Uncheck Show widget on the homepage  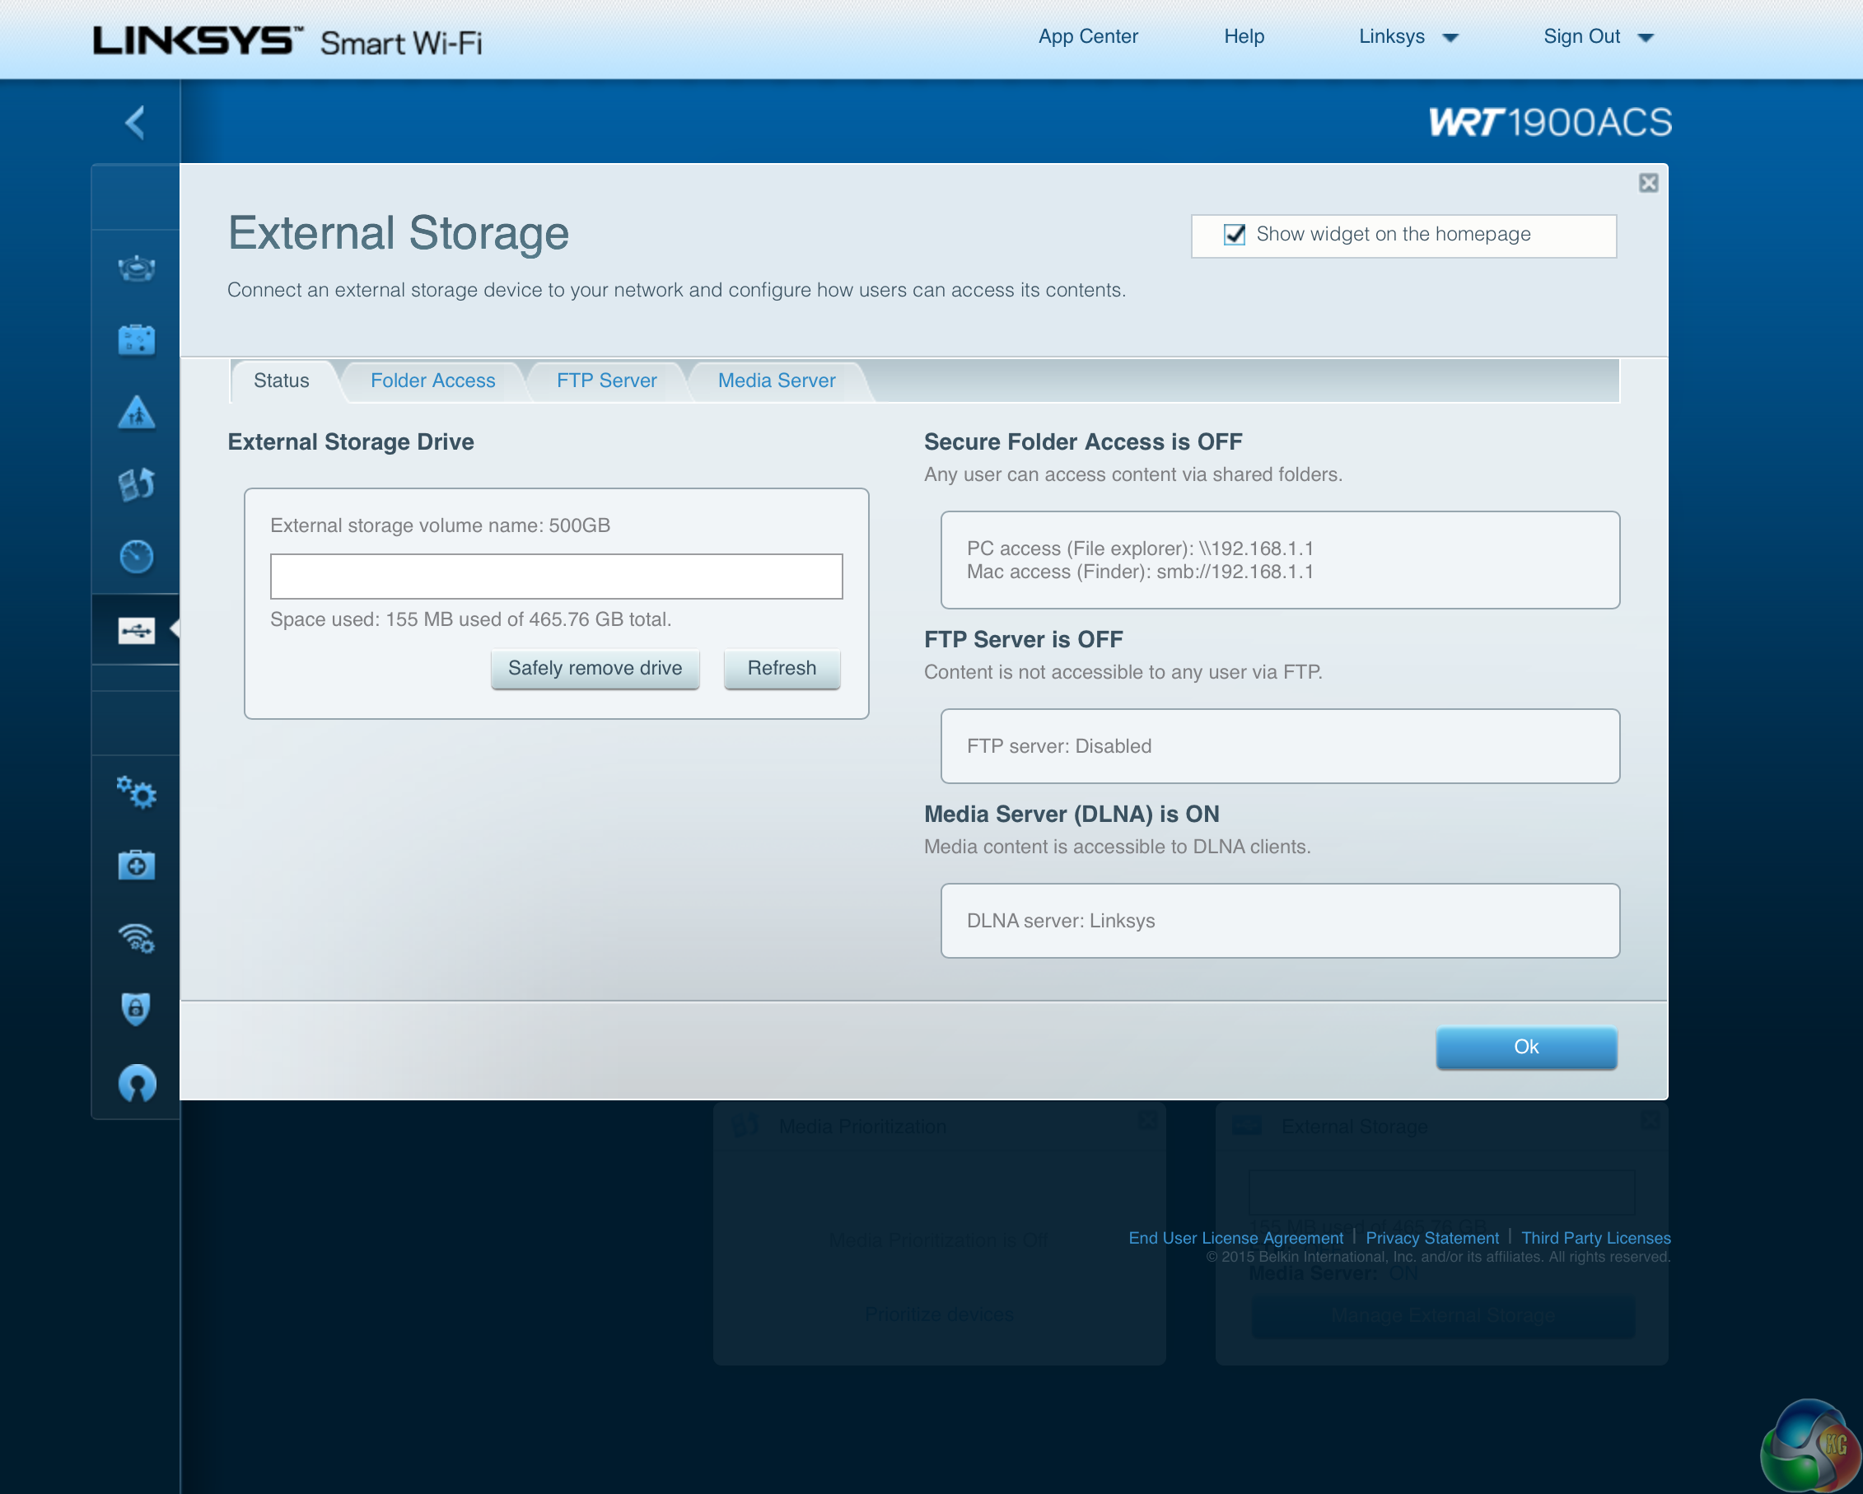point(1234,235)
